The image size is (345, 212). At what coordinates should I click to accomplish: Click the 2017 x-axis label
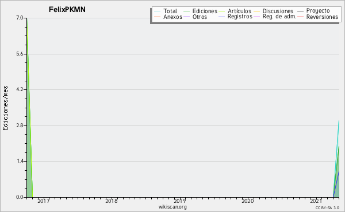click(44, 201)
